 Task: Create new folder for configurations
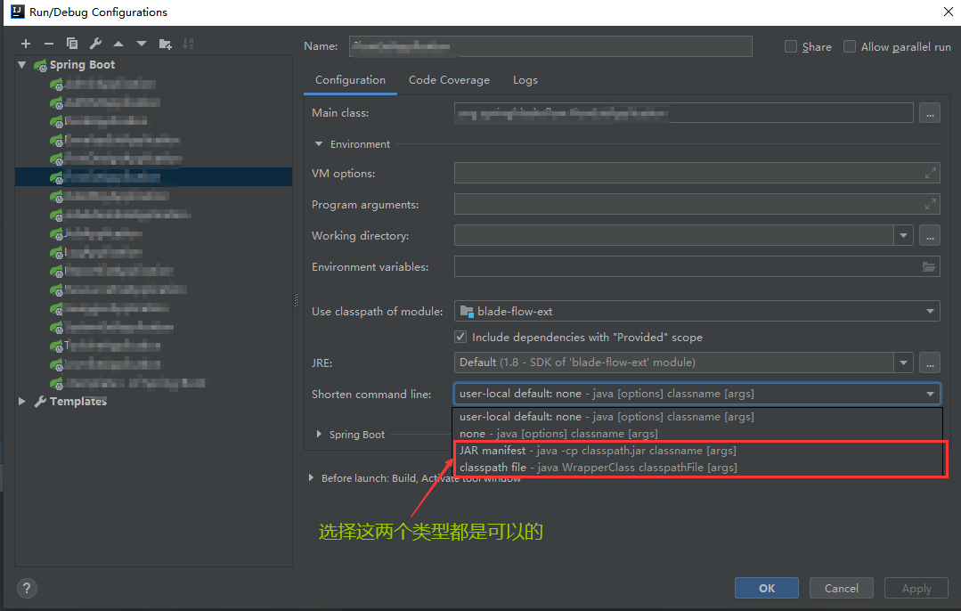[x=164, y=43]
